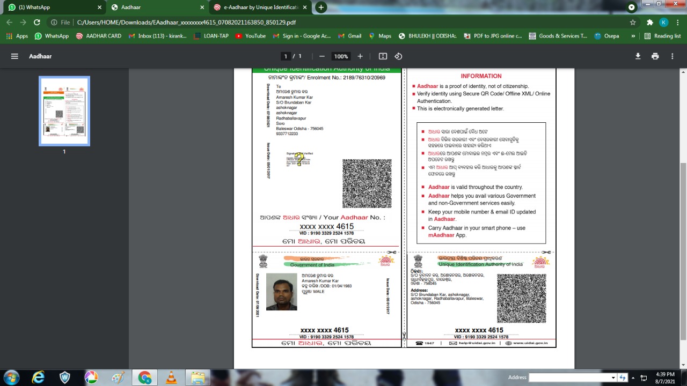Zoom out of the PDF
Viewport: 687px width, 386px height.
pyautogui.click(x=322, y=56)
